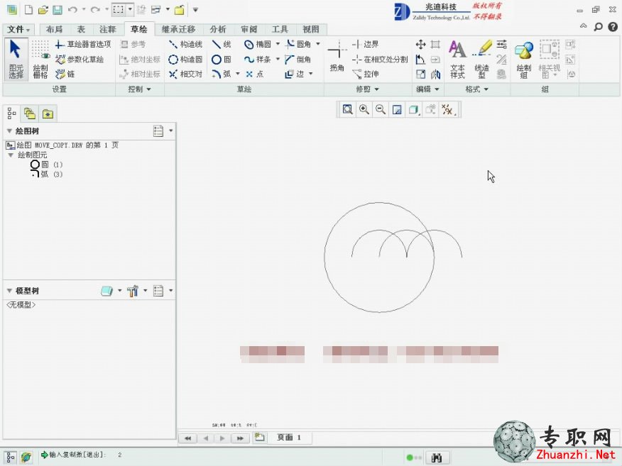
Task: Select the 点 point tool
Action: [x=254, y=74]
